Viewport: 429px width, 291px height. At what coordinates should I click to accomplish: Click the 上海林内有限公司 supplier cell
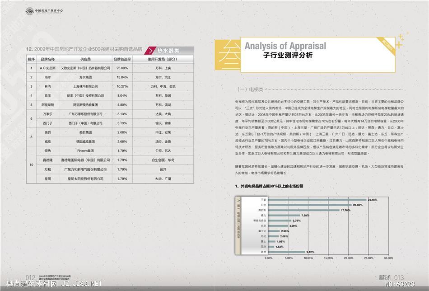click(85, 86)
